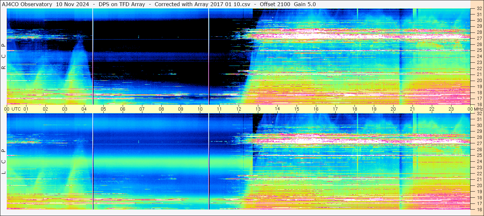Select the 13 hour label on time axis
484x216 pixels.
[258, 109]
